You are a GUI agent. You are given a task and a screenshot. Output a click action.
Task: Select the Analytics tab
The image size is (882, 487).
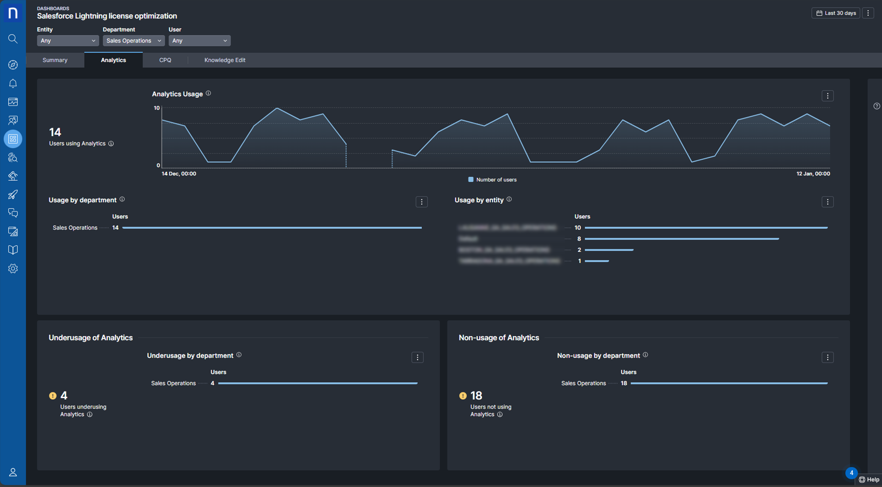tap(114, 60)
